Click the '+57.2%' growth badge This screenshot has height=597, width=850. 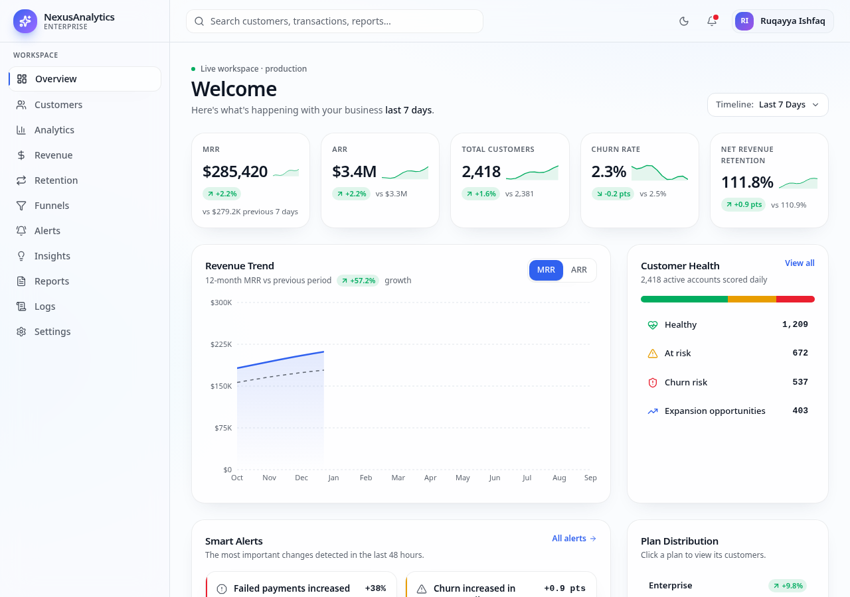click(358, 281)
